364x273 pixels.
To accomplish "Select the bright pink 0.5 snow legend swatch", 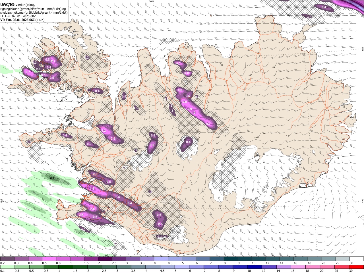I will pyautogui.click(x=49, y=259).
